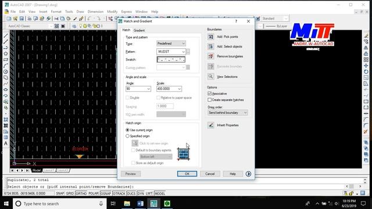Viewport: 372px width, 209px height.
Task: Click Remove boundaries icon
Action: pos(210,56)
